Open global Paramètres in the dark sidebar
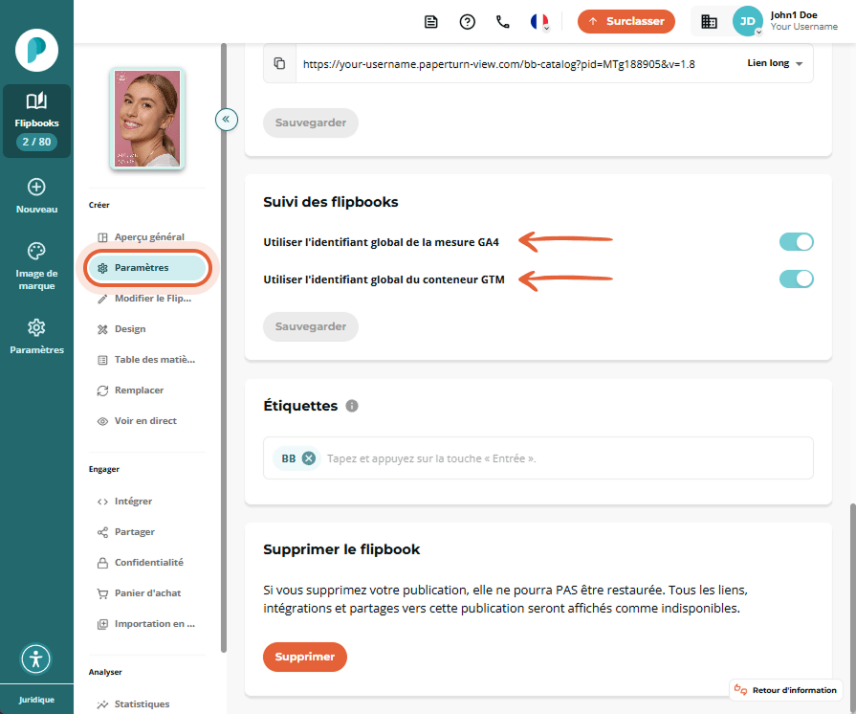 coord(36,337)
